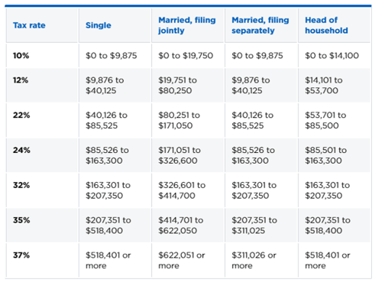Click the $622,051 or more cell
This screenshot has width=382, height=286.
click(182, 260)
